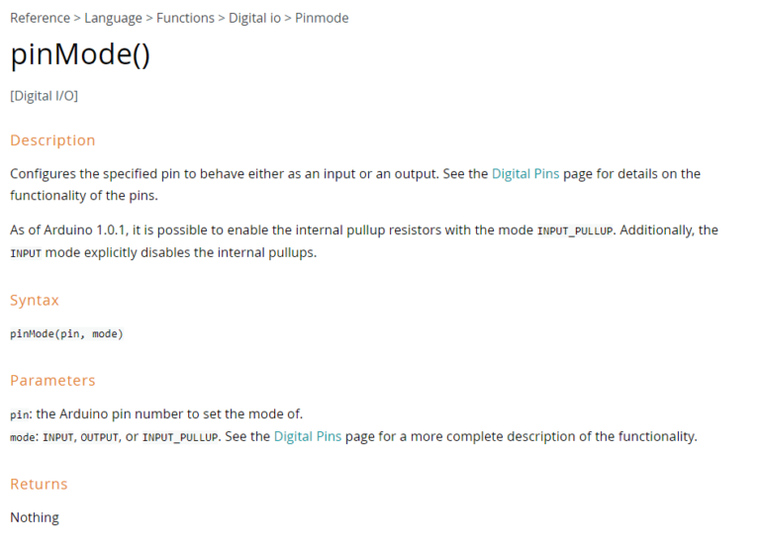Viewport: 760px width, 547px height.
Task: Open the Language breadcrumb item
Action: pyautogui.click(x=113, y=18)
